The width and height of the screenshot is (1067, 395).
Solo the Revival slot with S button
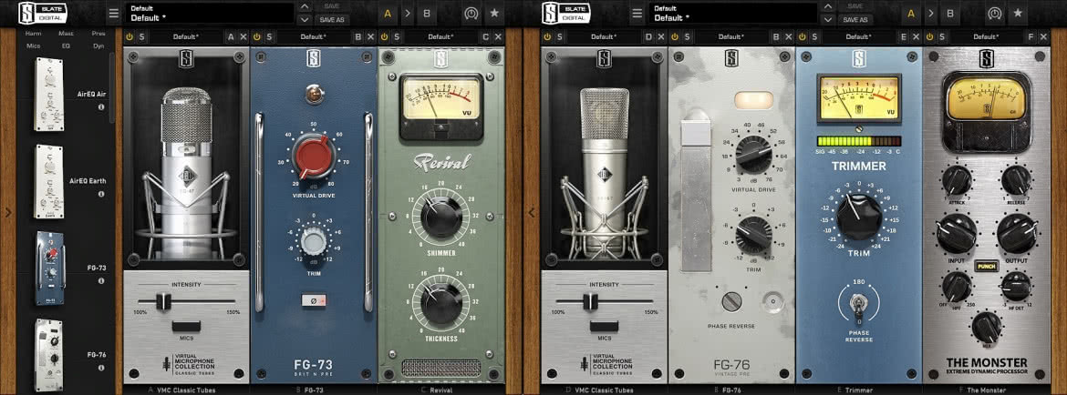pyautogui.click(x=397, y=37)
